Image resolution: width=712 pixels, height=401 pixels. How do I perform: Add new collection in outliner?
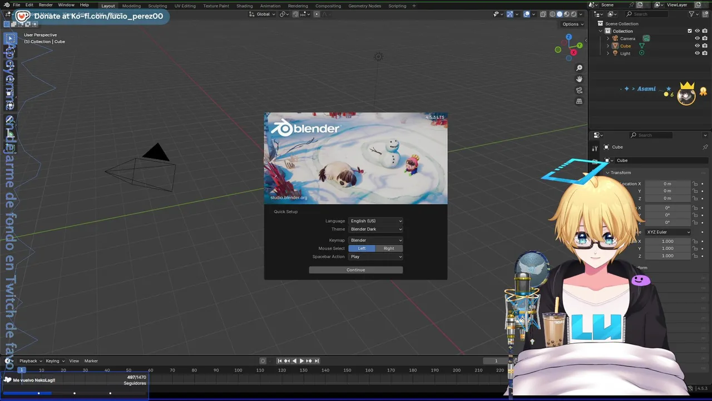[x=705, y=14]
